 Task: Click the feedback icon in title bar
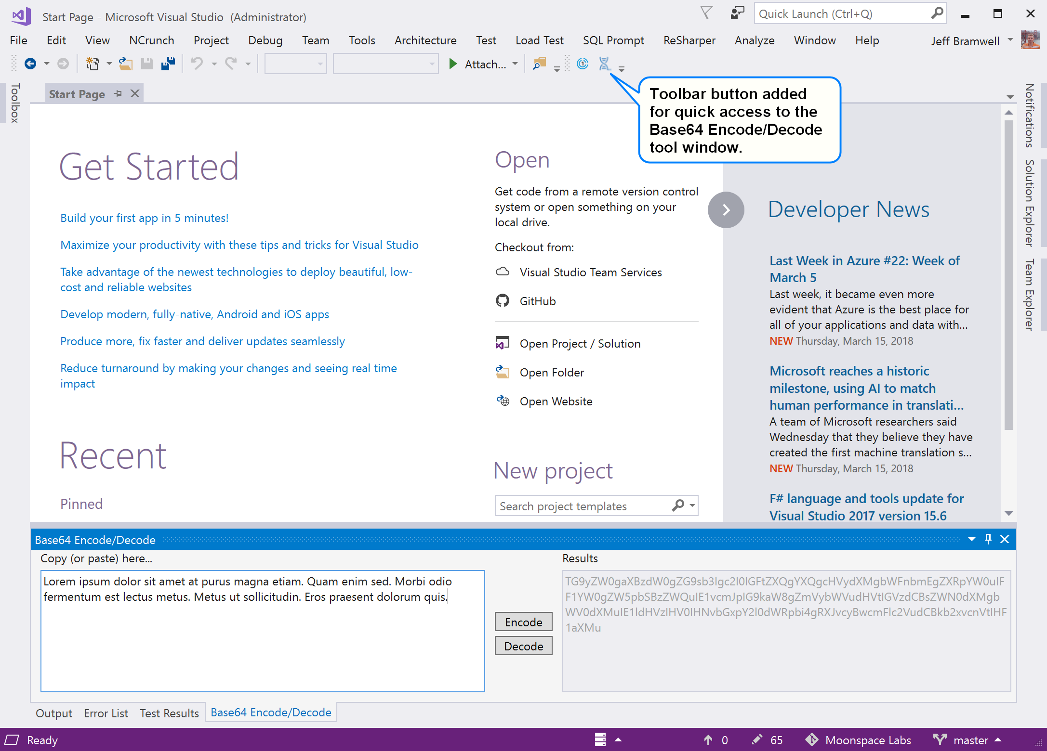click(737, 13)
